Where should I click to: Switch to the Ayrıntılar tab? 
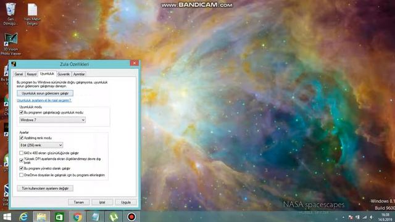[x=79, y=74]
